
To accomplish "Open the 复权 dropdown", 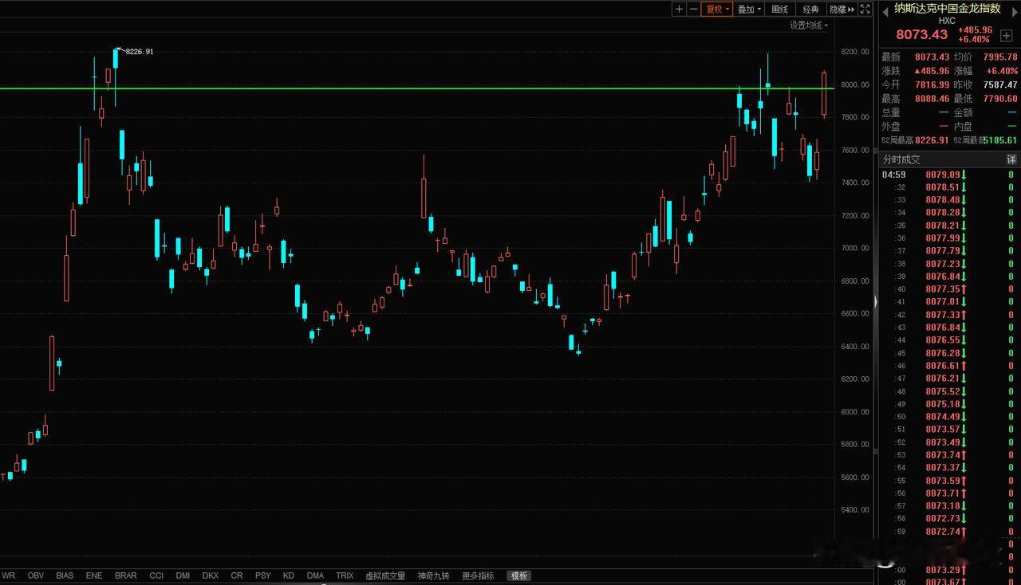I will pos(716,9).
